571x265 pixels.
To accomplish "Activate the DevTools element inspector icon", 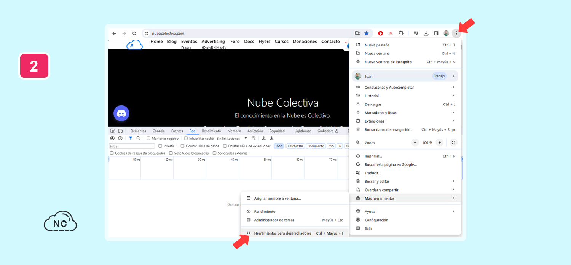I will pyautogui.click(x=113, y=131).
